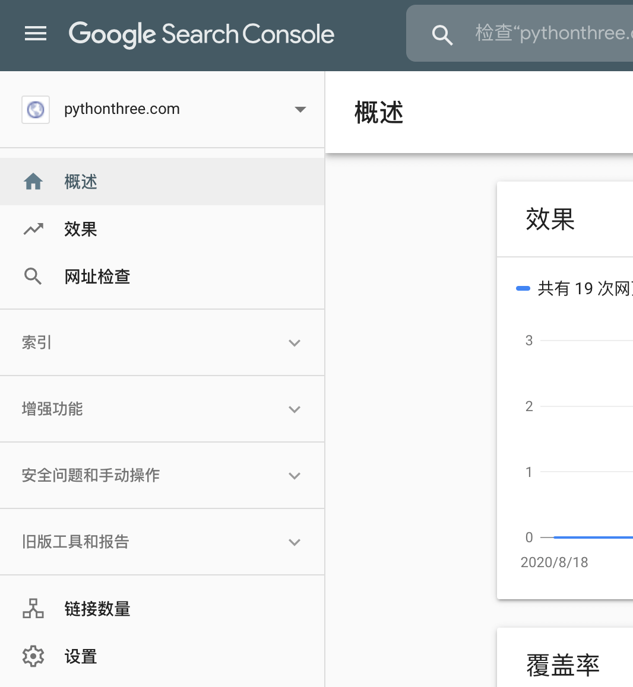Open the hamburger navigation menu

pos(36,33)
